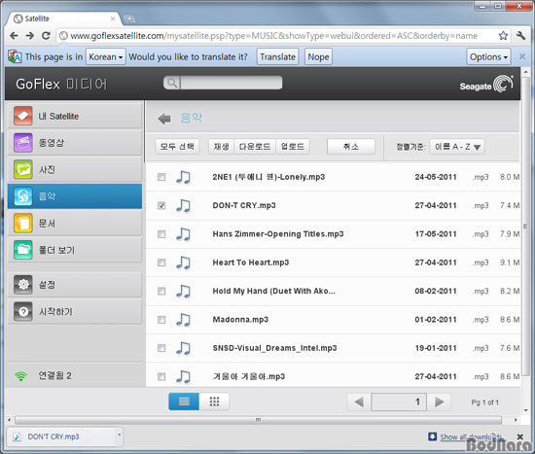Check Hans Zimmer-Opening Titles.mp3 checkbox
The height and width of the screenshot is (454, 535).
[x=161, y=234]
